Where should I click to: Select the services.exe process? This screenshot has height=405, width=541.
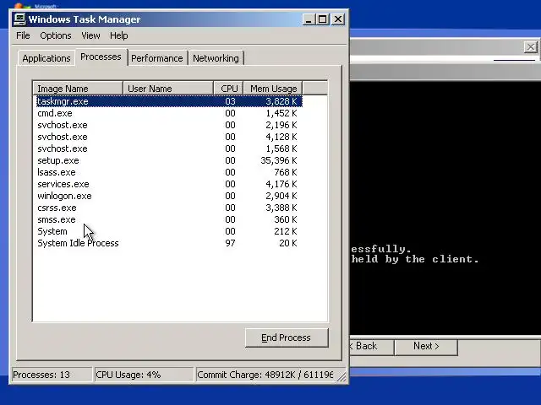pos(169,184)
